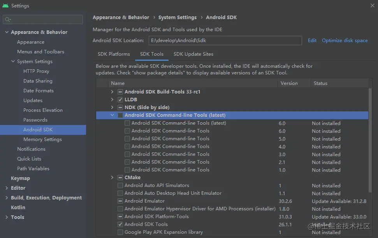Open Date Formats settings

38,91
